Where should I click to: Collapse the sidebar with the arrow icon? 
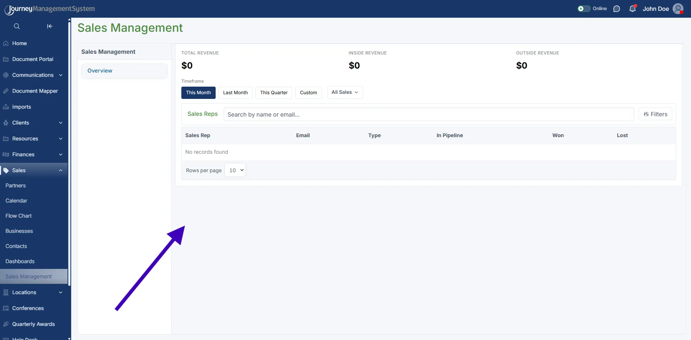tap(50, 26)
